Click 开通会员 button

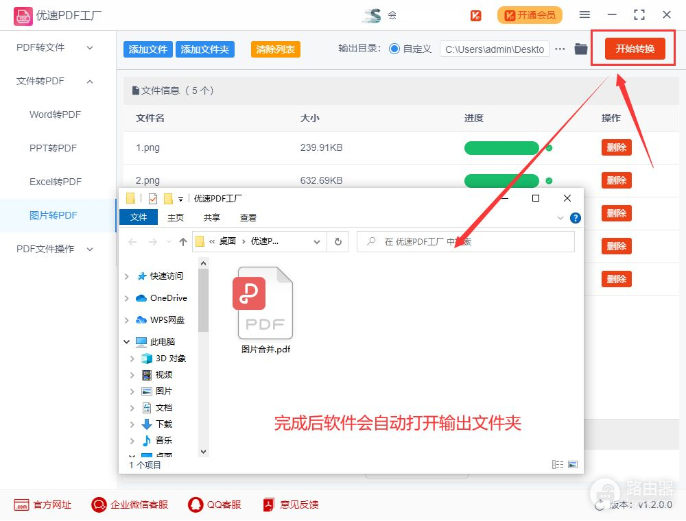pyautogui.click(x=530, y=15)
